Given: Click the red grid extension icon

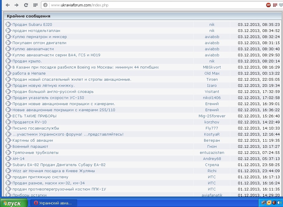Looking at the screenshot, I should point(275,5).
